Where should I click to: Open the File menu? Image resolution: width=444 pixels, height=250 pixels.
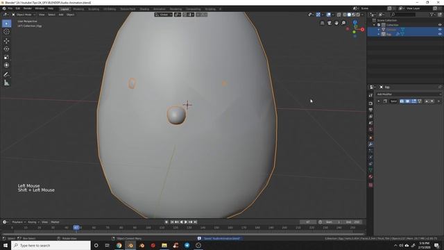pos(10,8)
